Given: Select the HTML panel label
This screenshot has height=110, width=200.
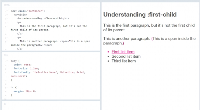Looking at the screenshot, I should tap(7, 5).
